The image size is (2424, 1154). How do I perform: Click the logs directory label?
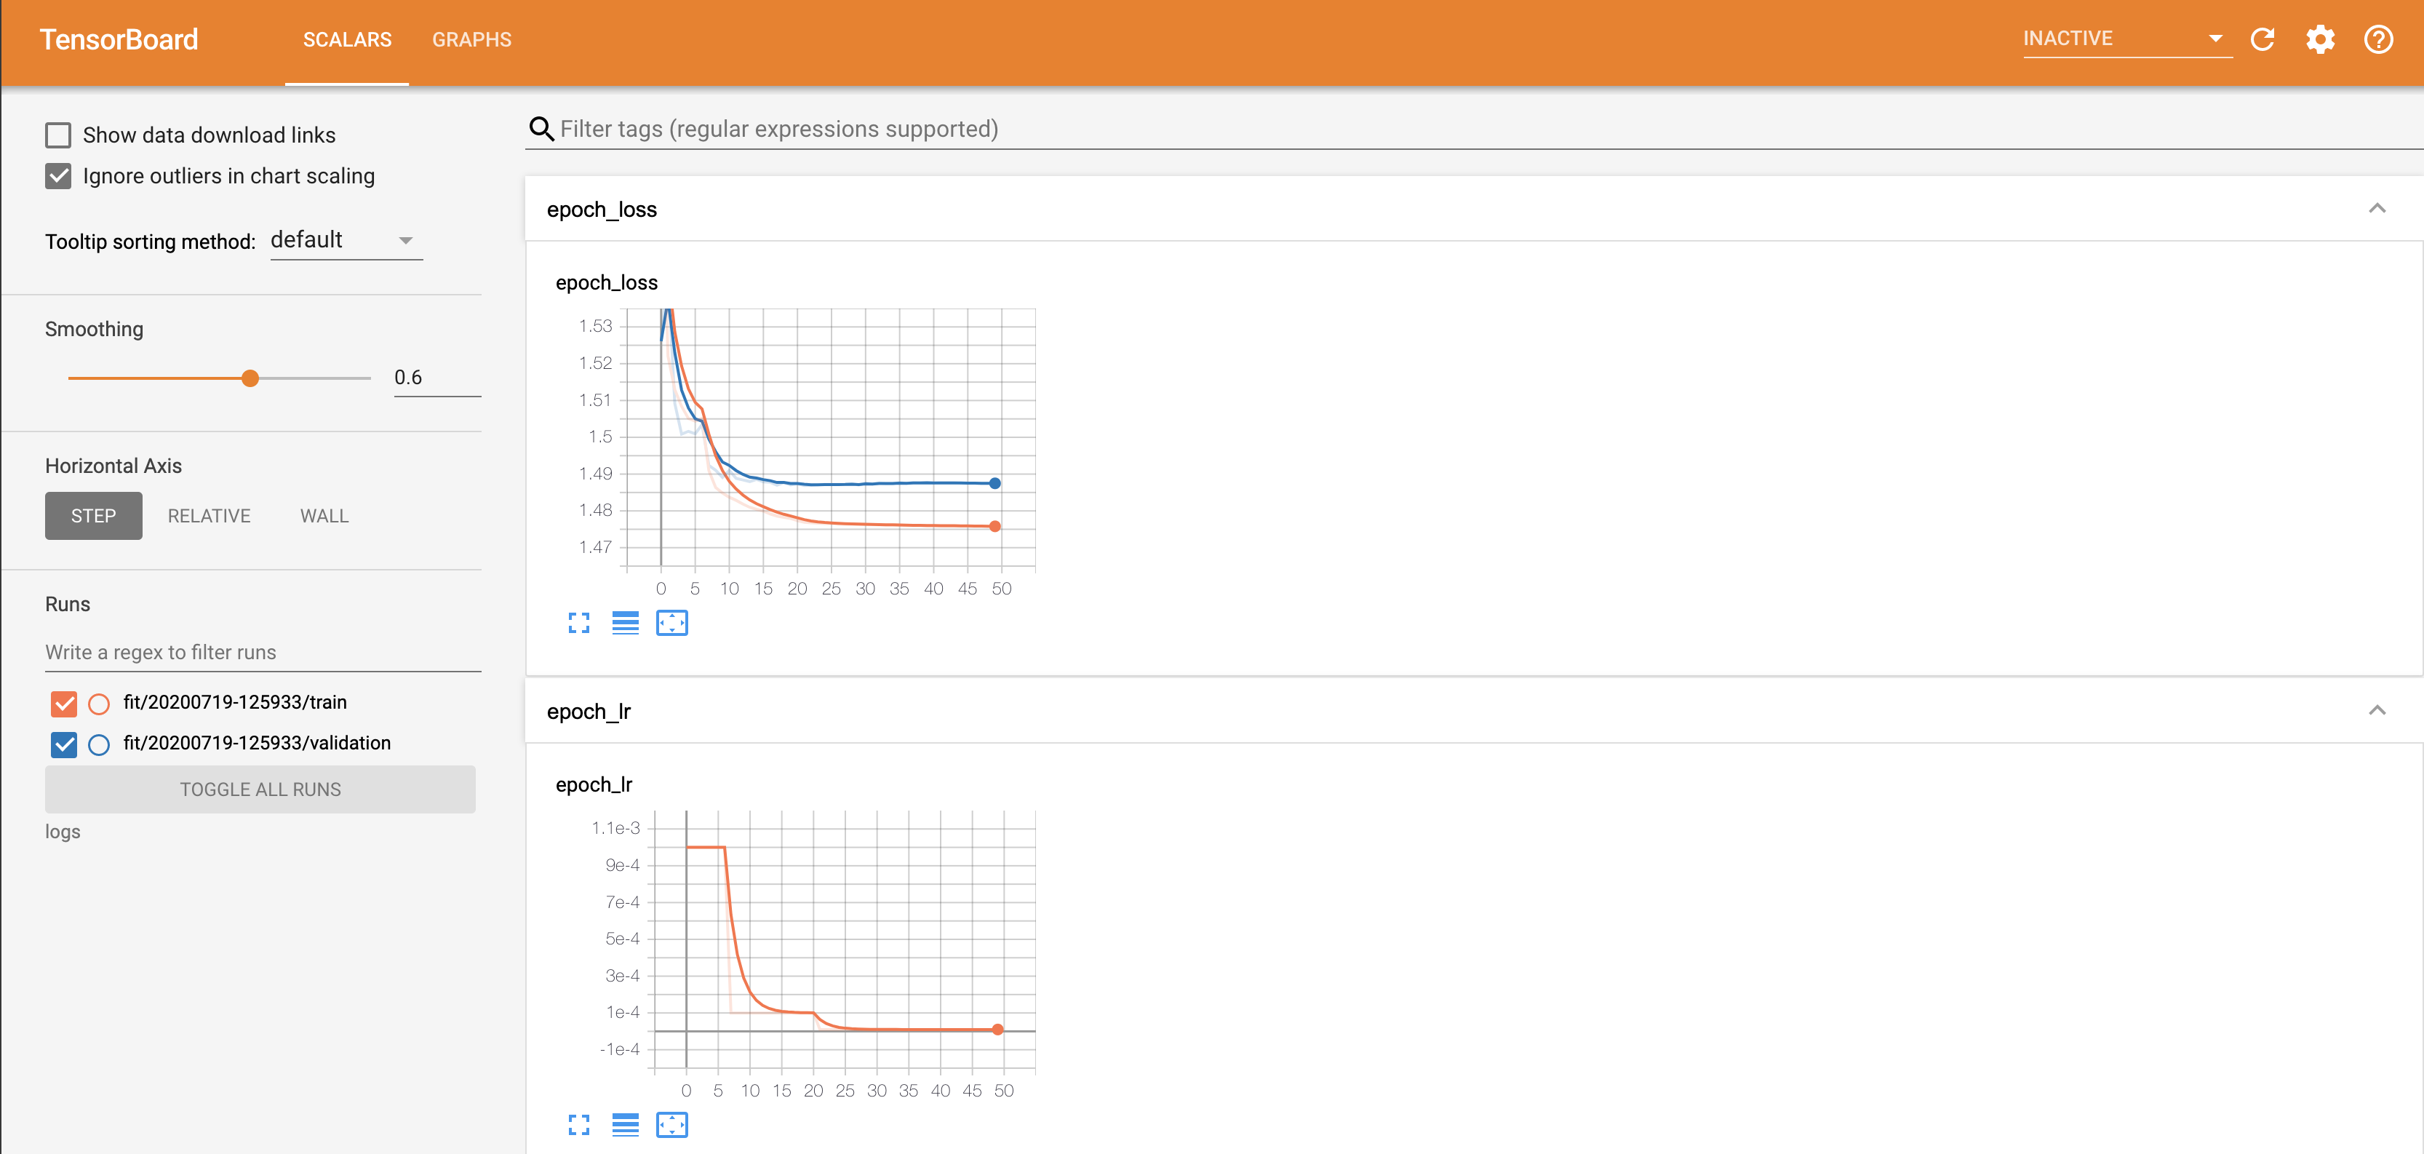(x=63, y=832)
